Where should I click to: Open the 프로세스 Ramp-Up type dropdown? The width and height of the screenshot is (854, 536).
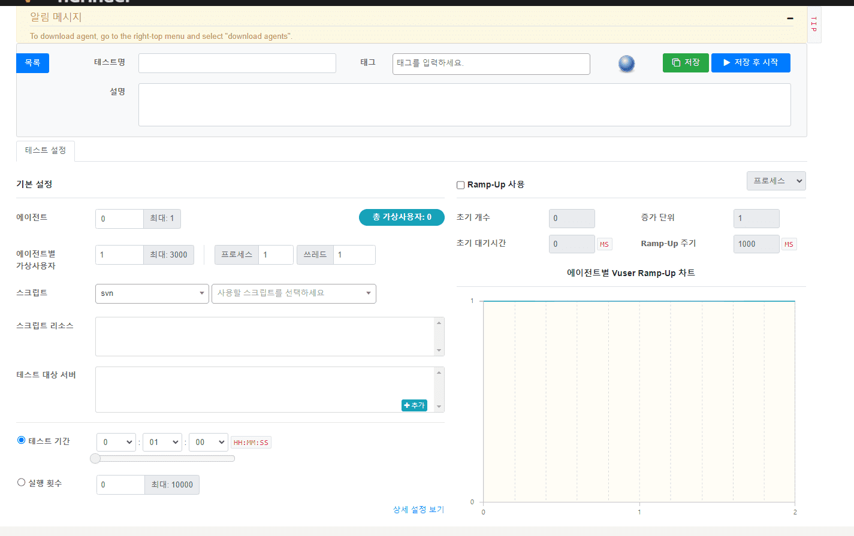click(776, 181)
